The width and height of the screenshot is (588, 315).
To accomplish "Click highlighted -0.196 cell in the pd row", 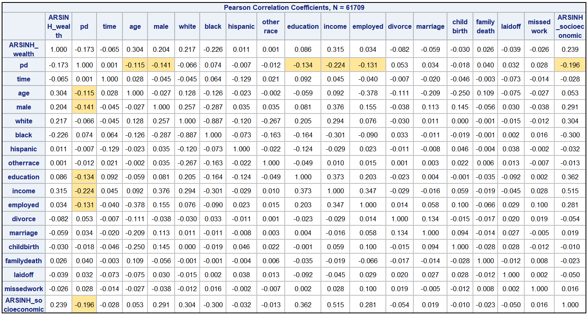I will tap(570, 65).
